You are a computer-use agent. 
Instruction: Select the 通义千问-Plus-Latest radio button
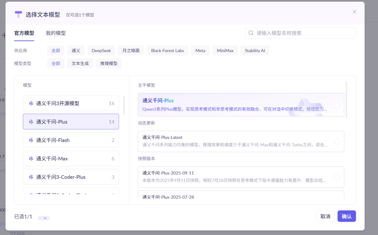(x=337, y=141)
